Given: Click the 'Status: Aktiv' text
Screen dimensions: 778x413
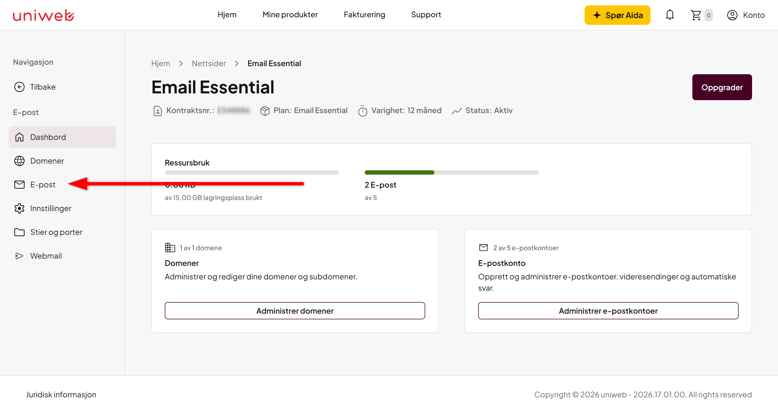Looking at the screenshot, I should pos(489,110).
